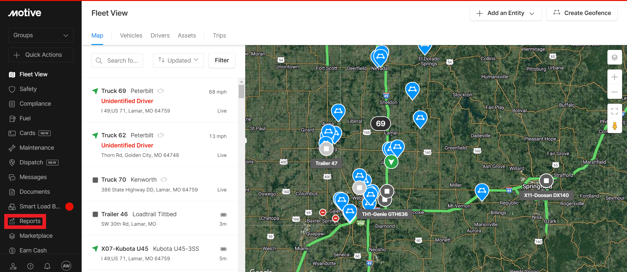Open the AW profile avatar
The image size is (627, 272).
click(x=66, y=266)
